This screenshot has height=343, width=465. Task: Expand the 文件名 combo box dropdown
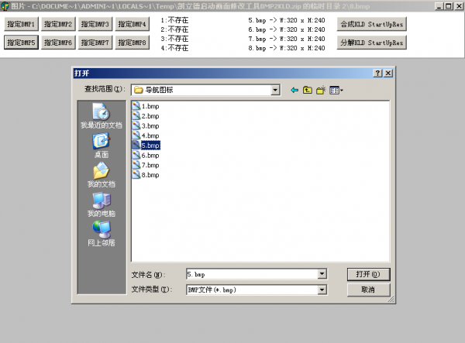pyautogui.click(x=322, y=274)
